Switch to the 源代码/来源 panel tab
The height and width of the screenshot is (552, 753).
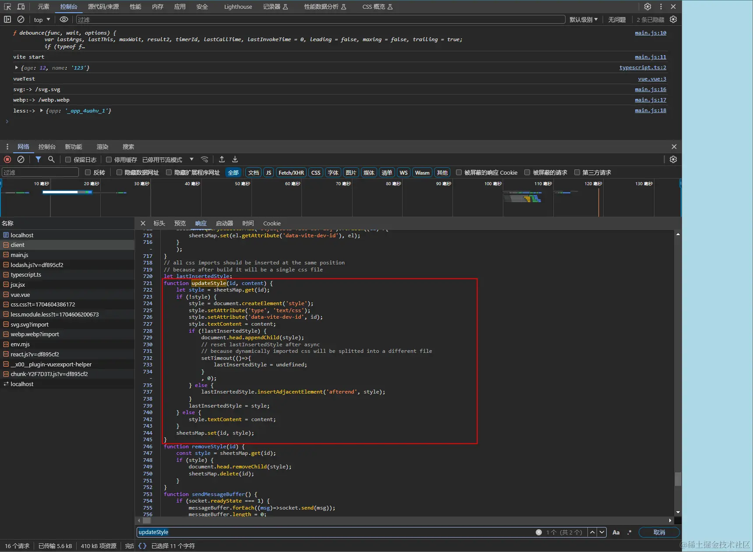click(x=103, y=7)
